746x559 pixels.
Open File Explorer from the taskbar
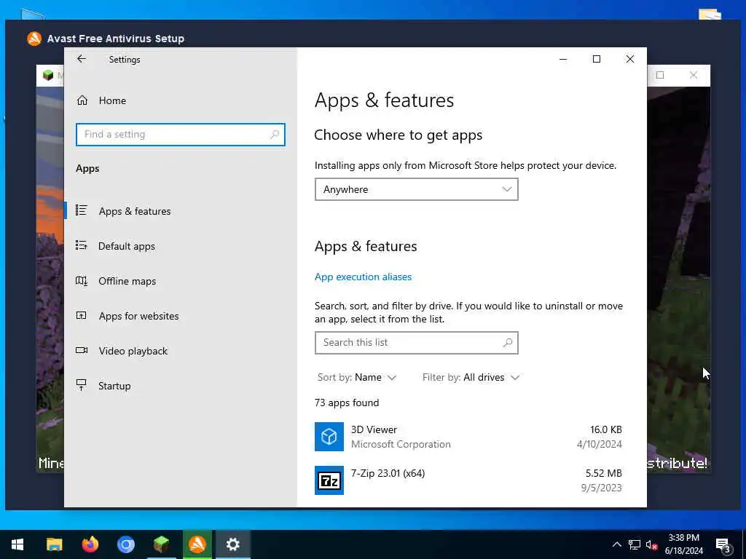(54, 544)
